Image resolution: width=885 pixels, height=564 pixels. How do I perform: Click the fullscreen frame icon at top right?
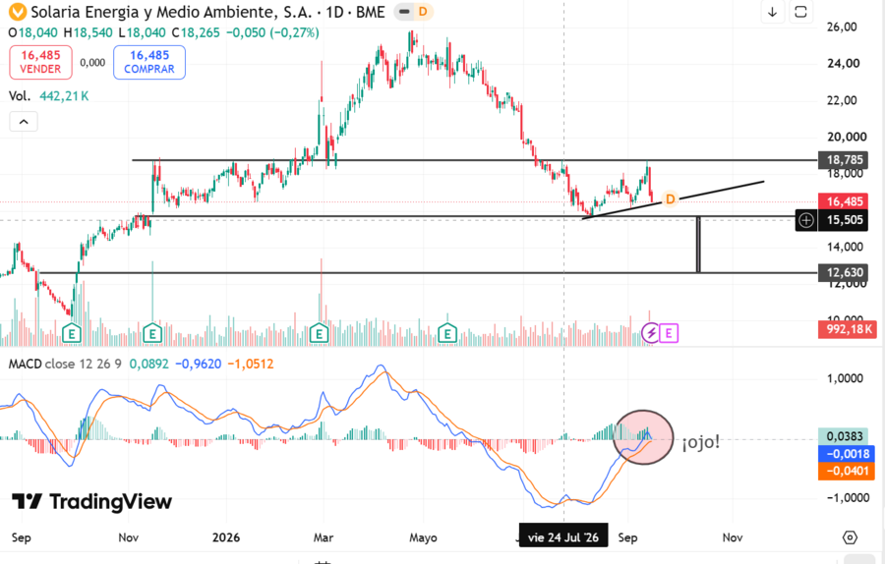pyautogui.click(x=800, y=12)
